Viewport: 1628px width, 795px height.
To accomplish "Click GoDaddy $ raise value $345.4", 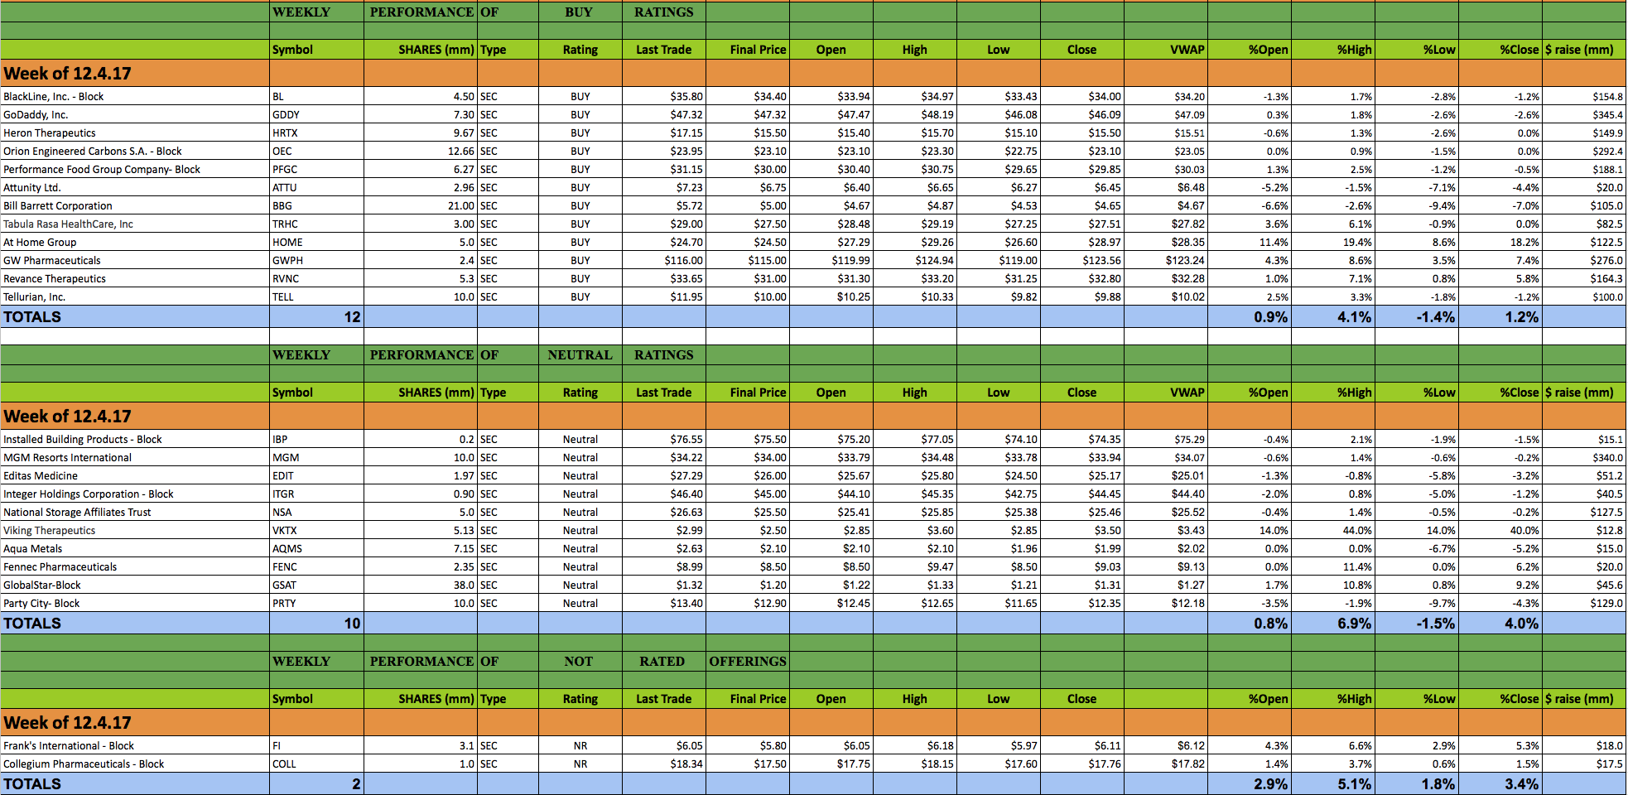I will tap(1584, 114).
